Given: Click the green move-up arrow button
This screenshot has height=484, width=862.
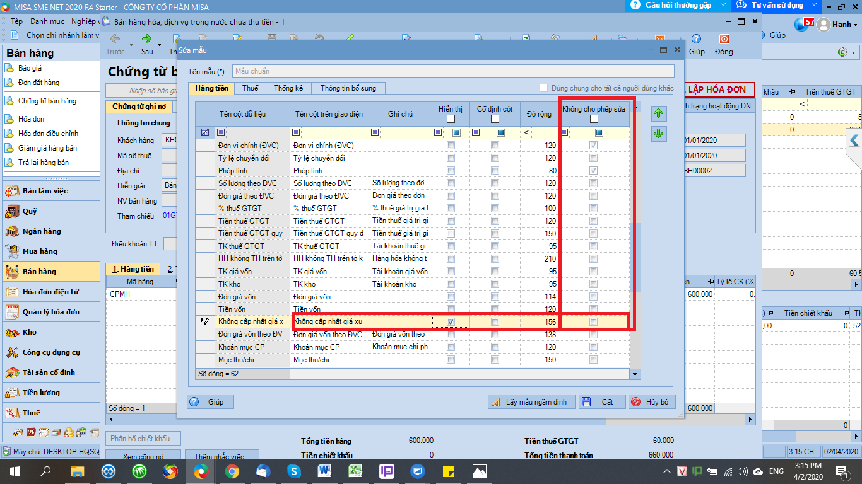Looking at the screenshot, I should 659,113.
